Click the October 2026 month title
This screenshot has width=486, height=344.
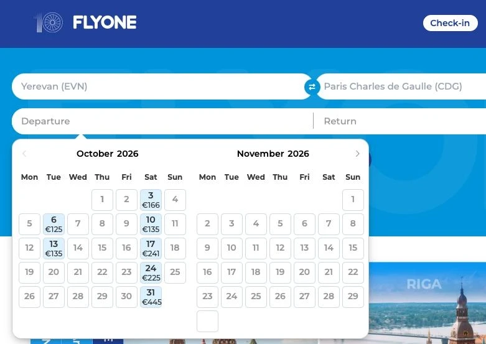click(x=108, y=154)
